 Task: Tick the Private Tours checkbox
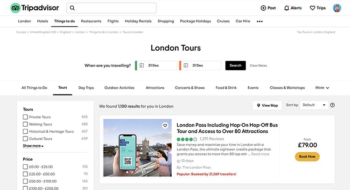25,117
